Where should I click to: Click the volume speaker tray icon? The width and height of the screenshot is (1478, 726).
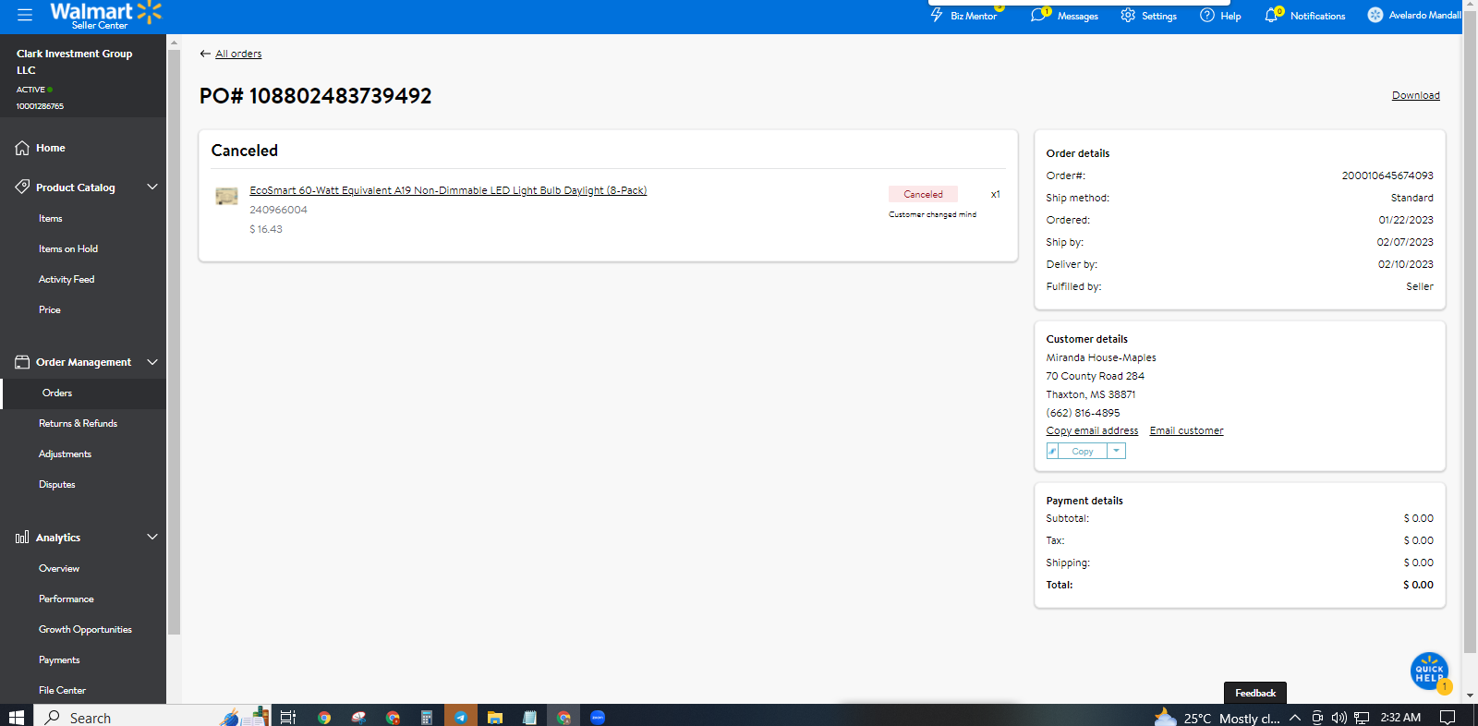tap(1339, 718)
